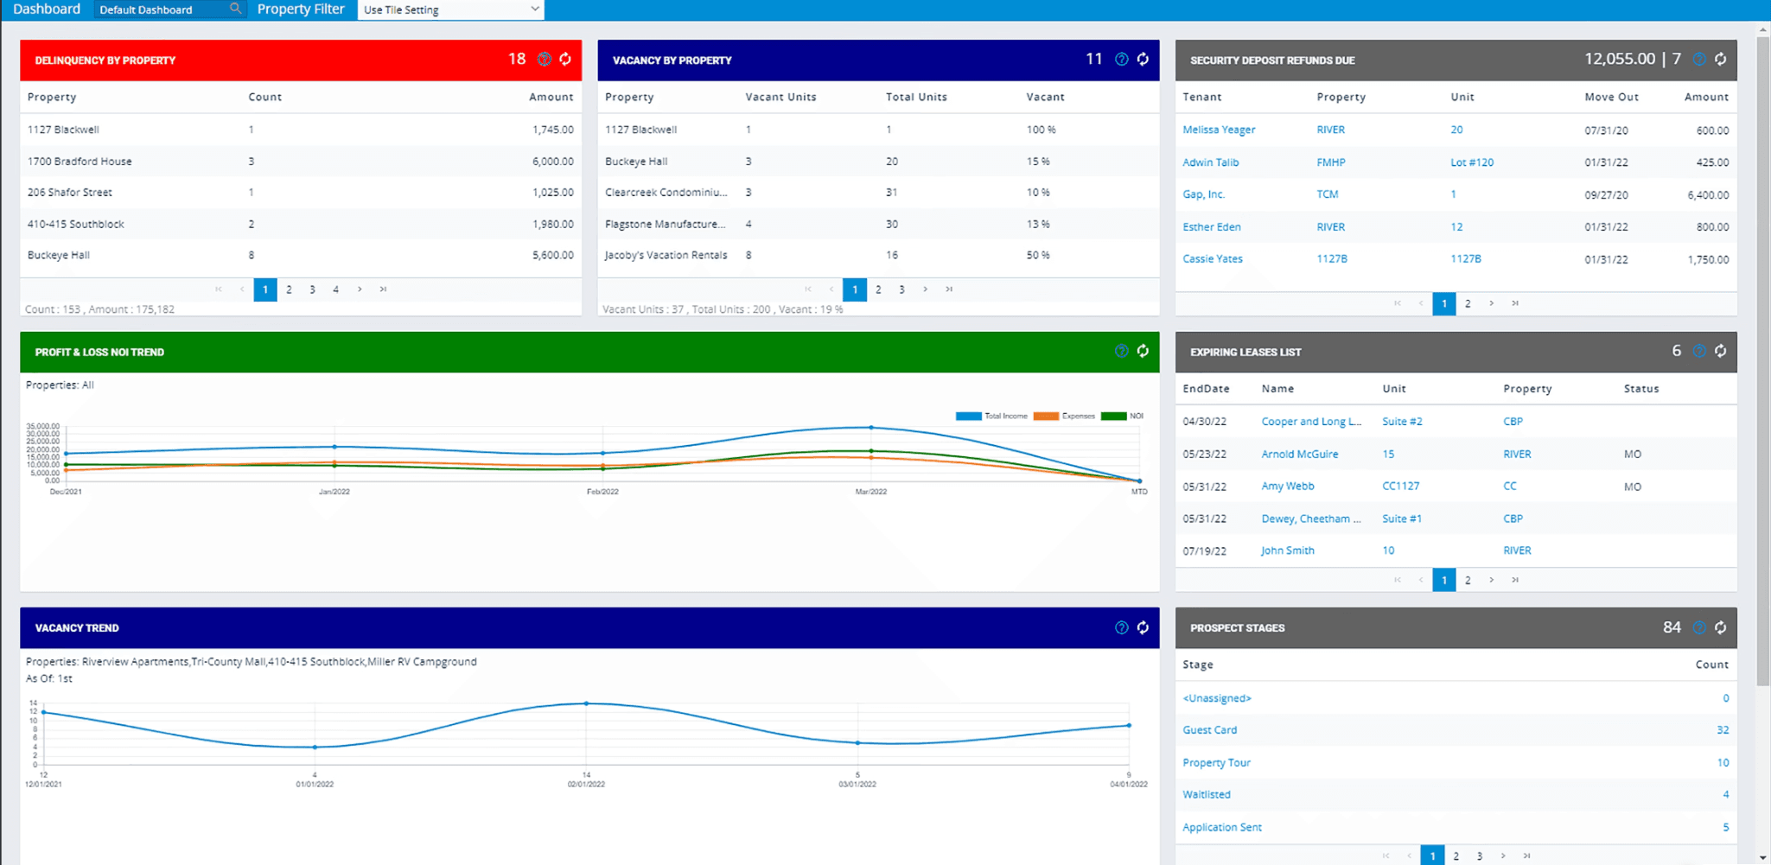Open tenant Melissa Yeager link

(x=1219, y=130)
